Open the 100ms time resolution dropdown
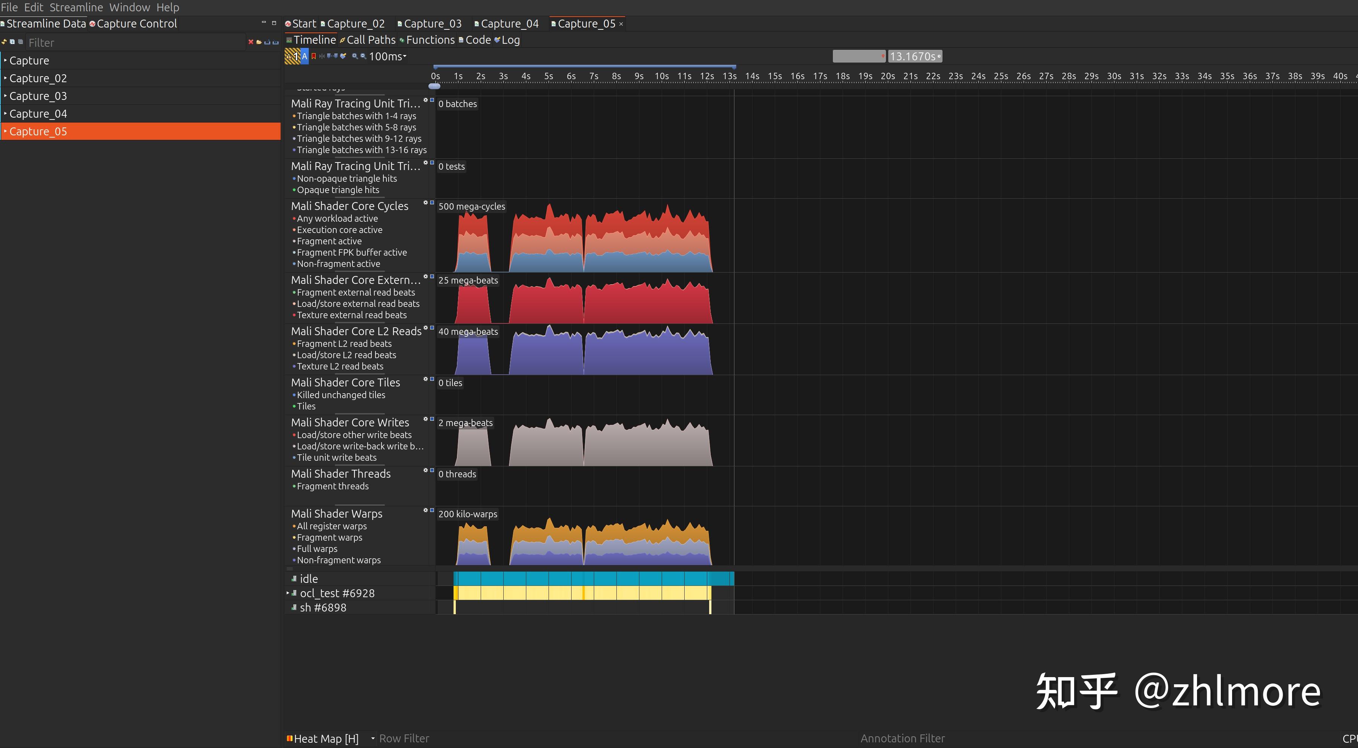 click(388, 57)
